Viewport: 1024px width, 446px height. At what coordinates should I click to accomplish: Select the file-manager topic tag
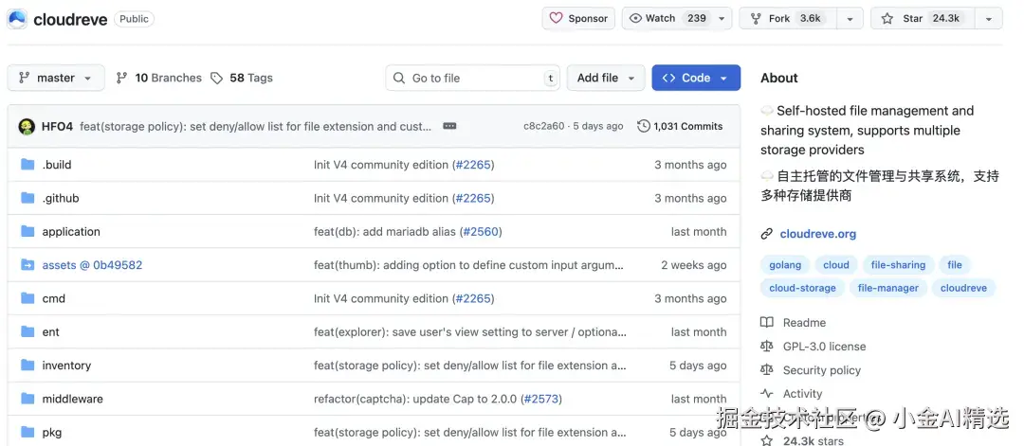888,288
